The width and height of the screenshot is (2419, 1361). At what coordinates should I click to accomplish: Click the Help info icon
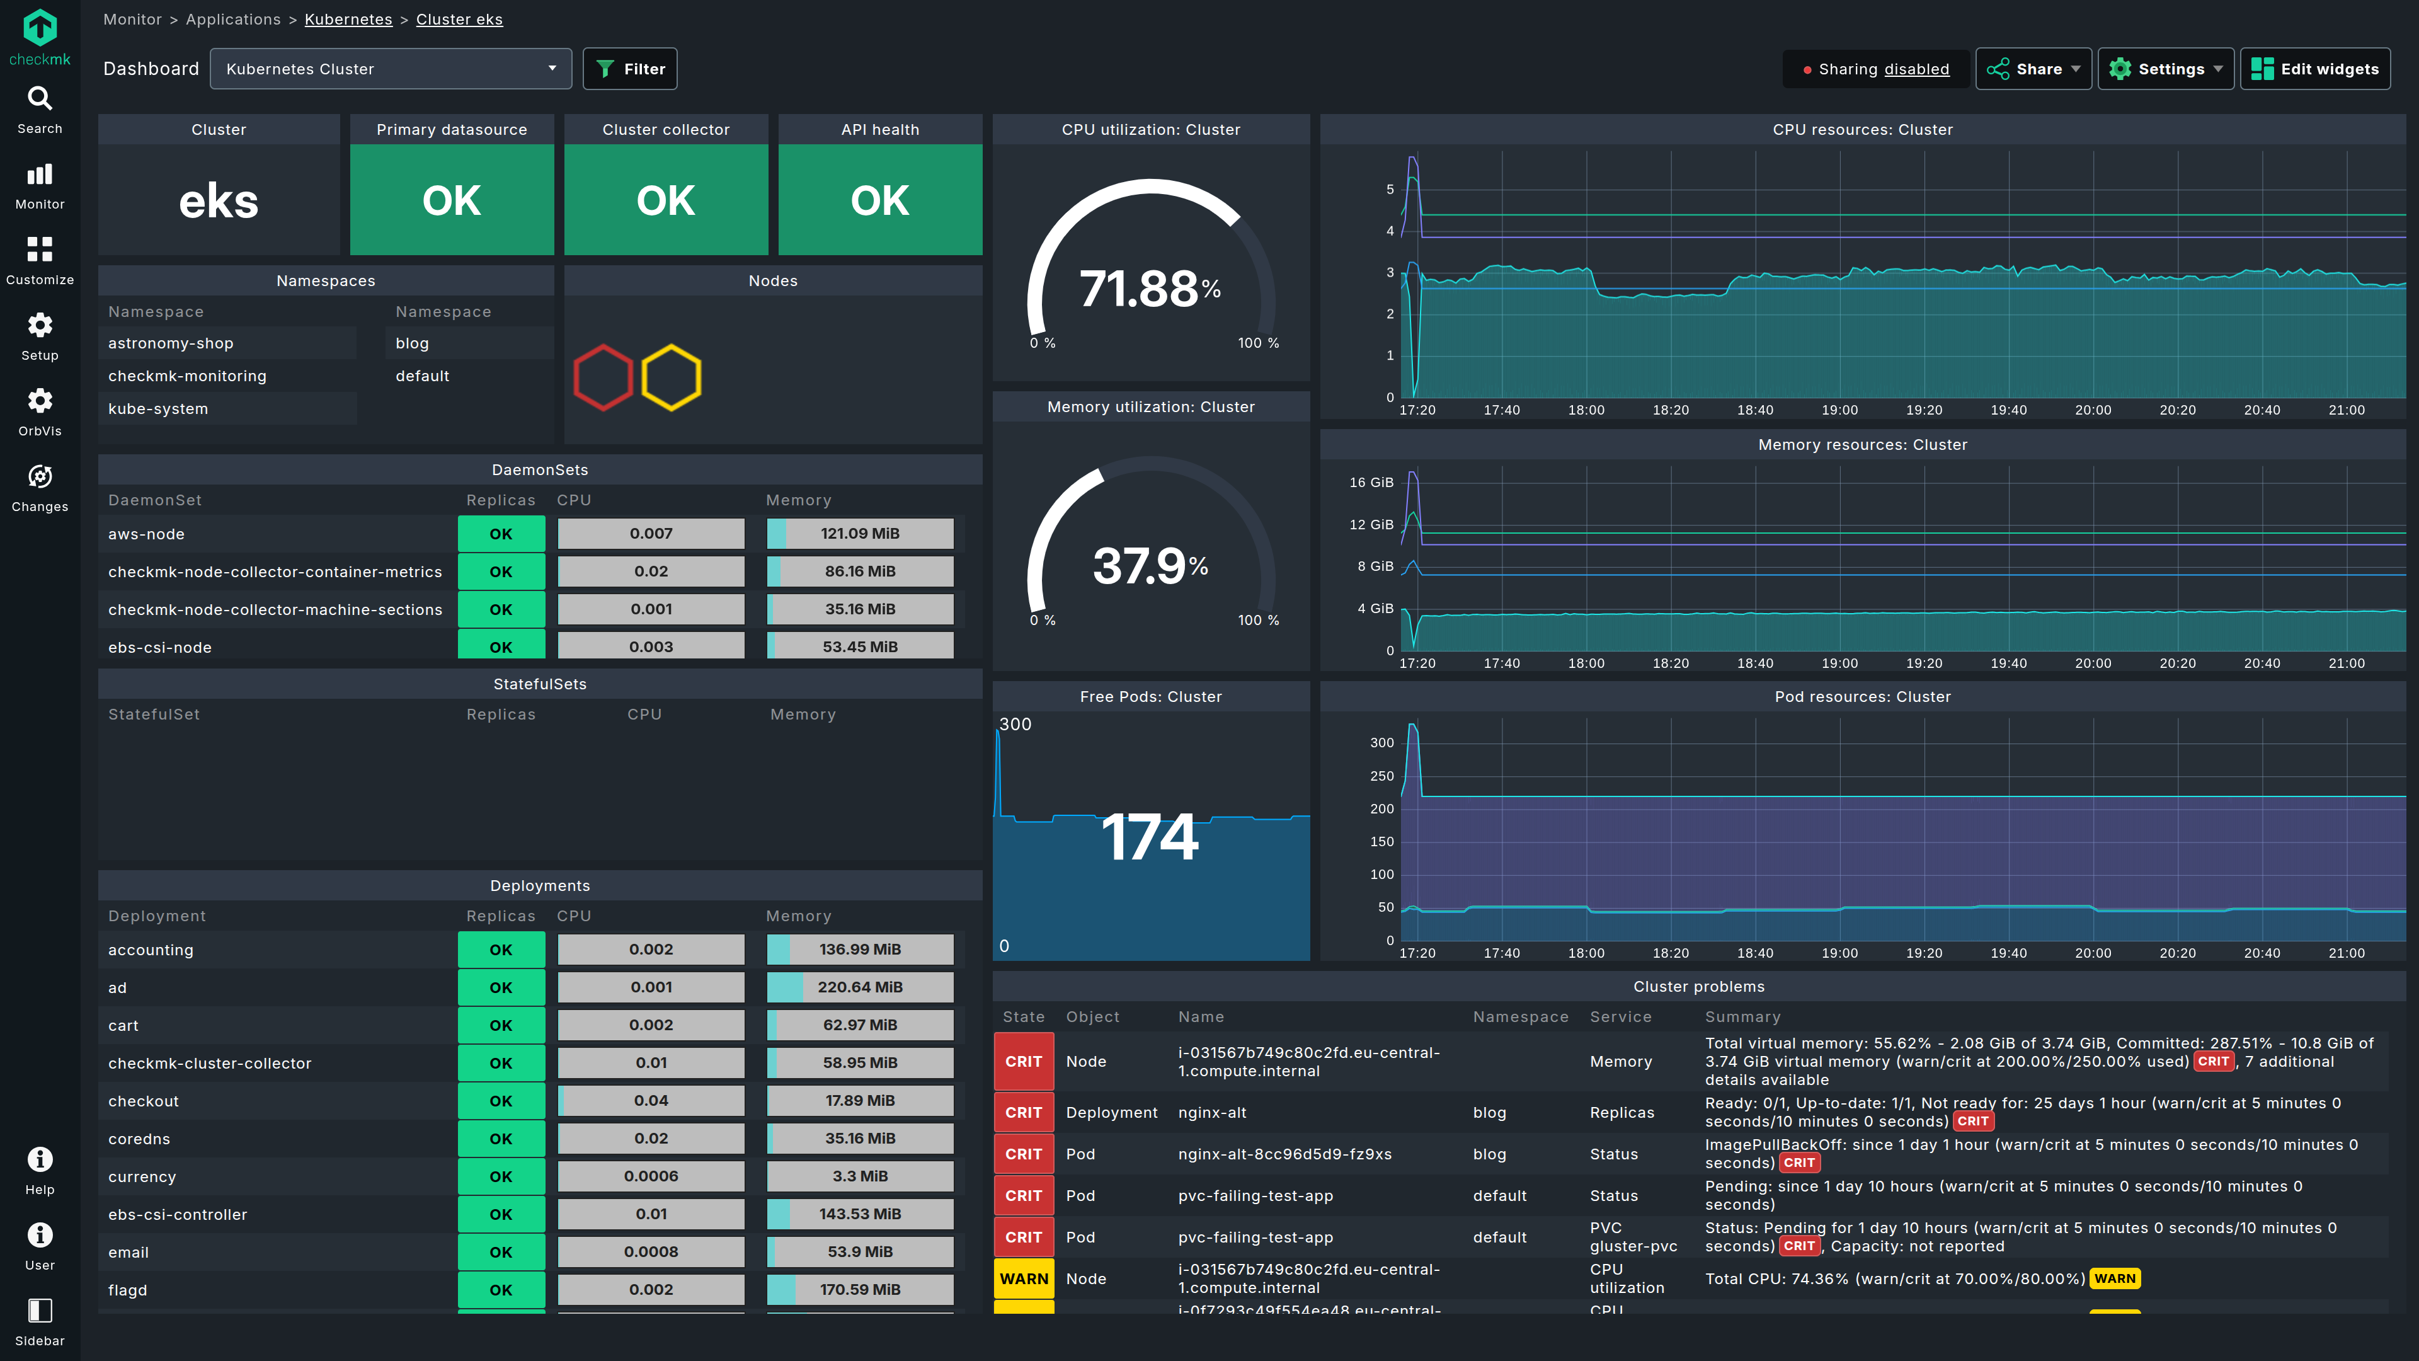pos(40,1160)
